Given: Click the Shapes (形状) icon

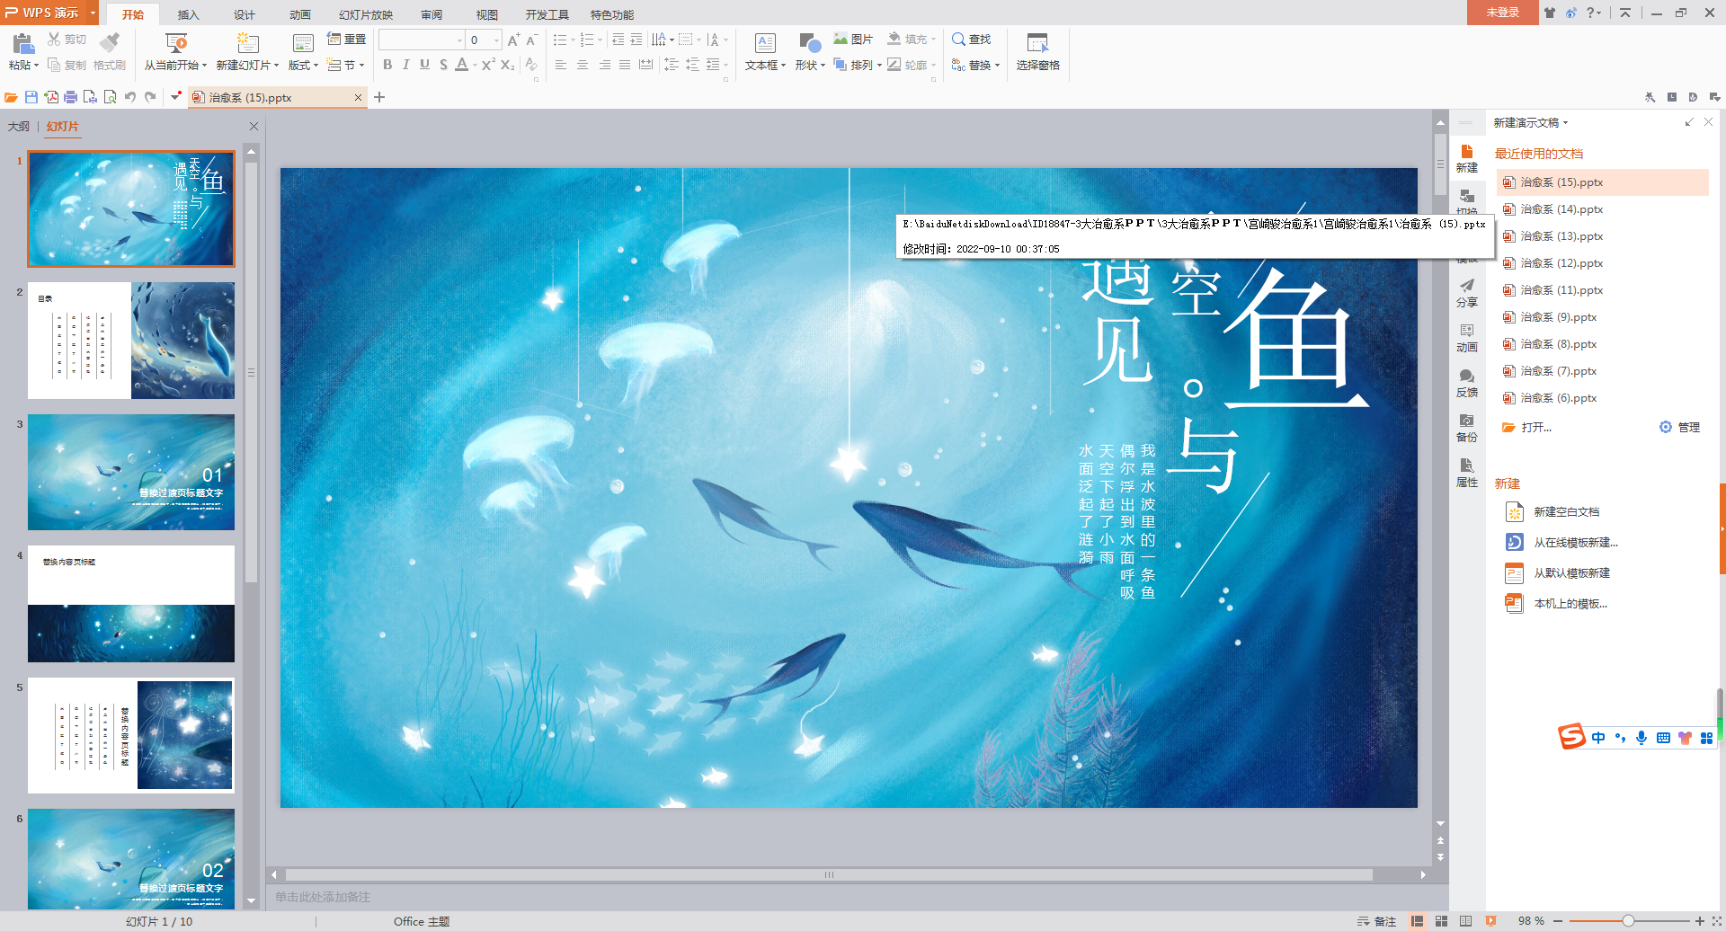Looking at the screenshot, I should pos(810,43).
